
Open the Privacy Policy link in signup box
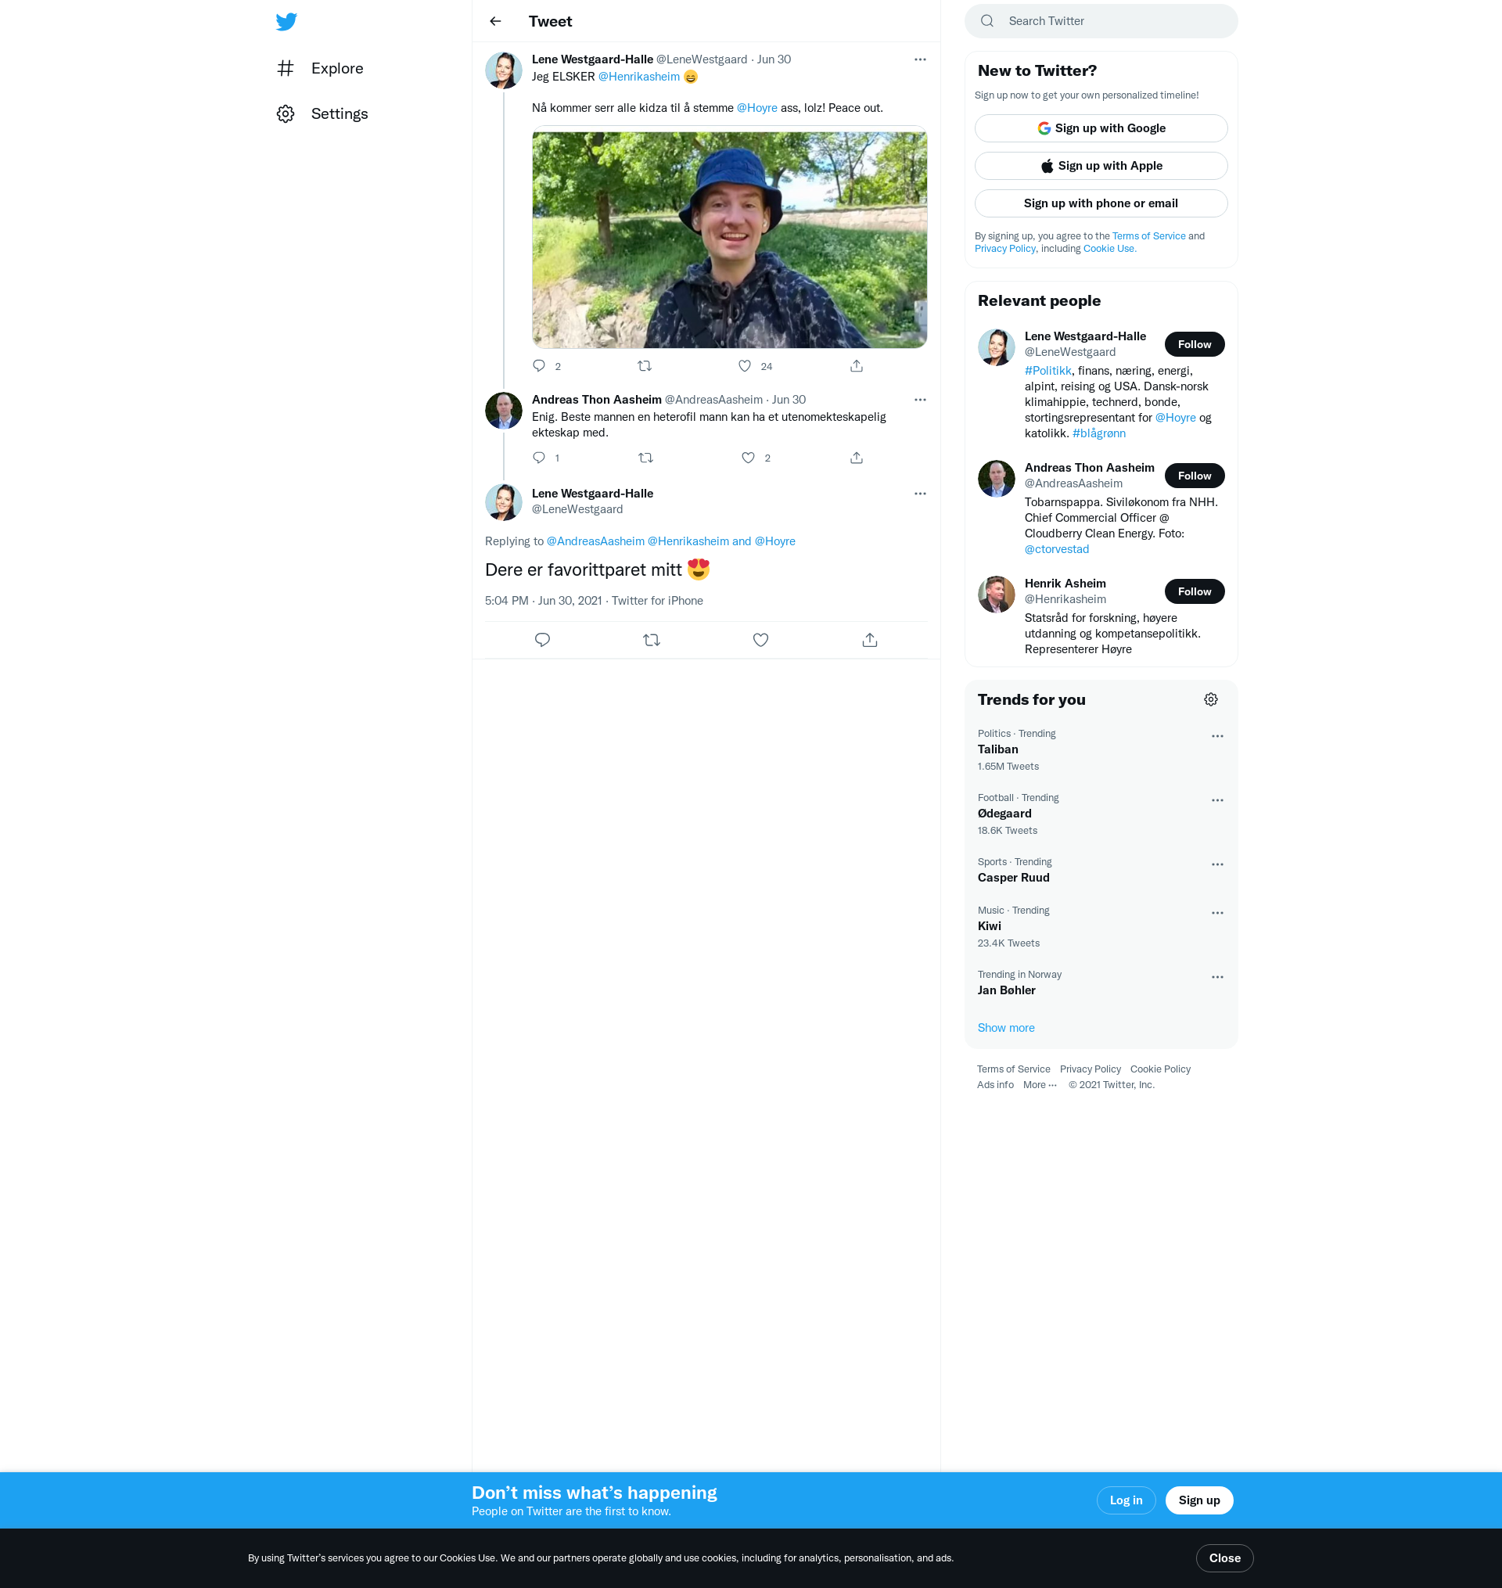pyautogui.click(x=1004, y=249)
